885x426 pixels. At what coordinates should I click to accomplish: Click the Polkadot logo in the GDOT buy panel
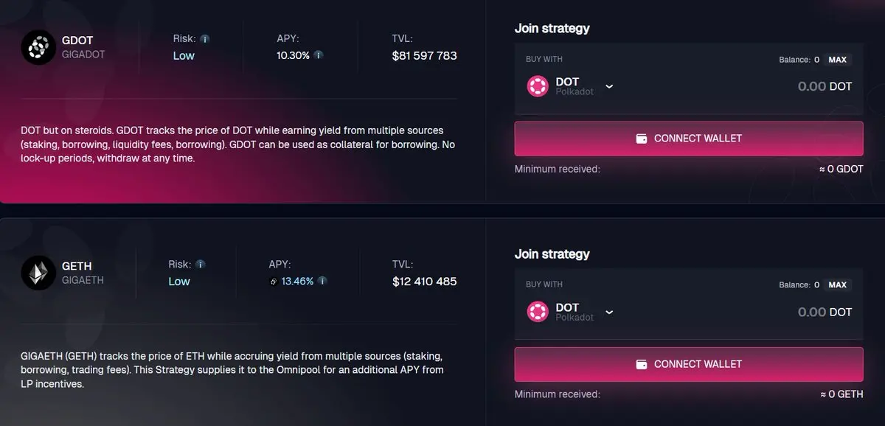538,86
